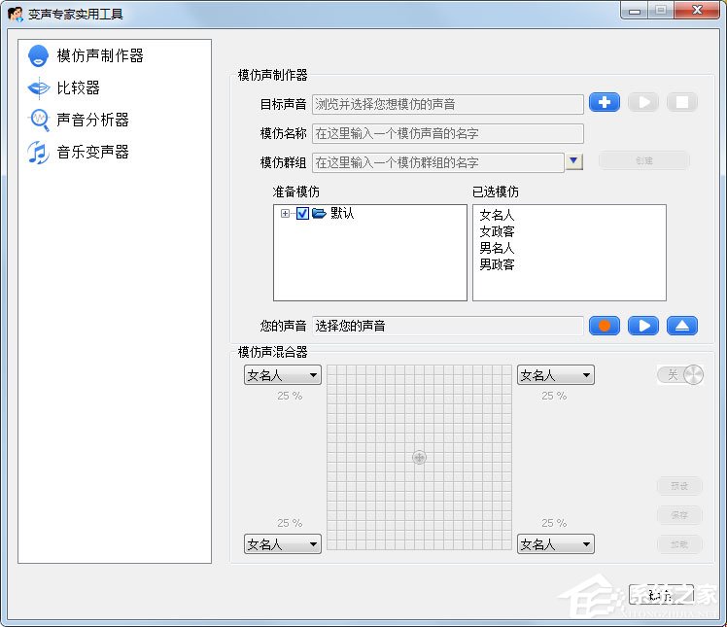Click the app icon in the title bar
Screen dimensions: 727x627
coord(16,14)
